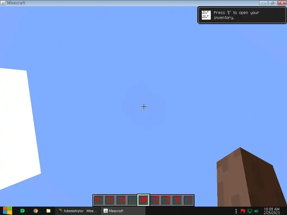Select the hotbar slot labeled U
The width and height of the screenshot is (287, 215).
tap(121, 200)
